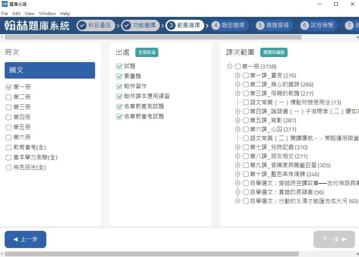Expand the 第六課_心囚 node
The width and height of the screenshot is (359, 257).
238,129
